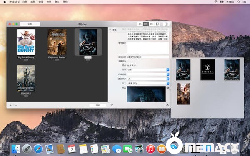Switch to the column list view icon

140,24
